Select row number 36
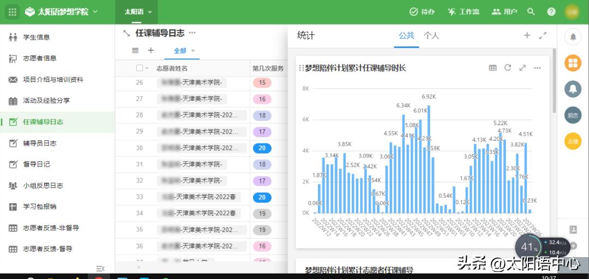This screenshot has height=279, width=589. (140, 246)
